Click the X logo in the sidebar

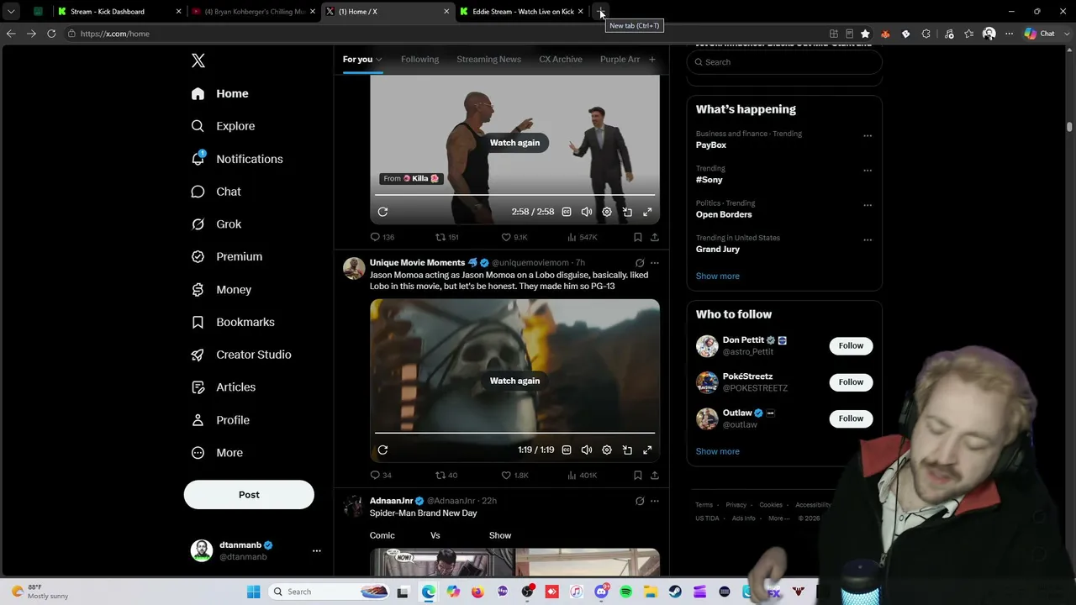click(x=198, y=60)
